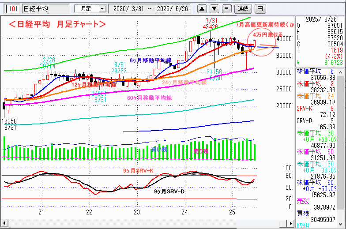Click the down triangle button in toolbar
Viewport: 346px width, 229px height.
point(214,9)
